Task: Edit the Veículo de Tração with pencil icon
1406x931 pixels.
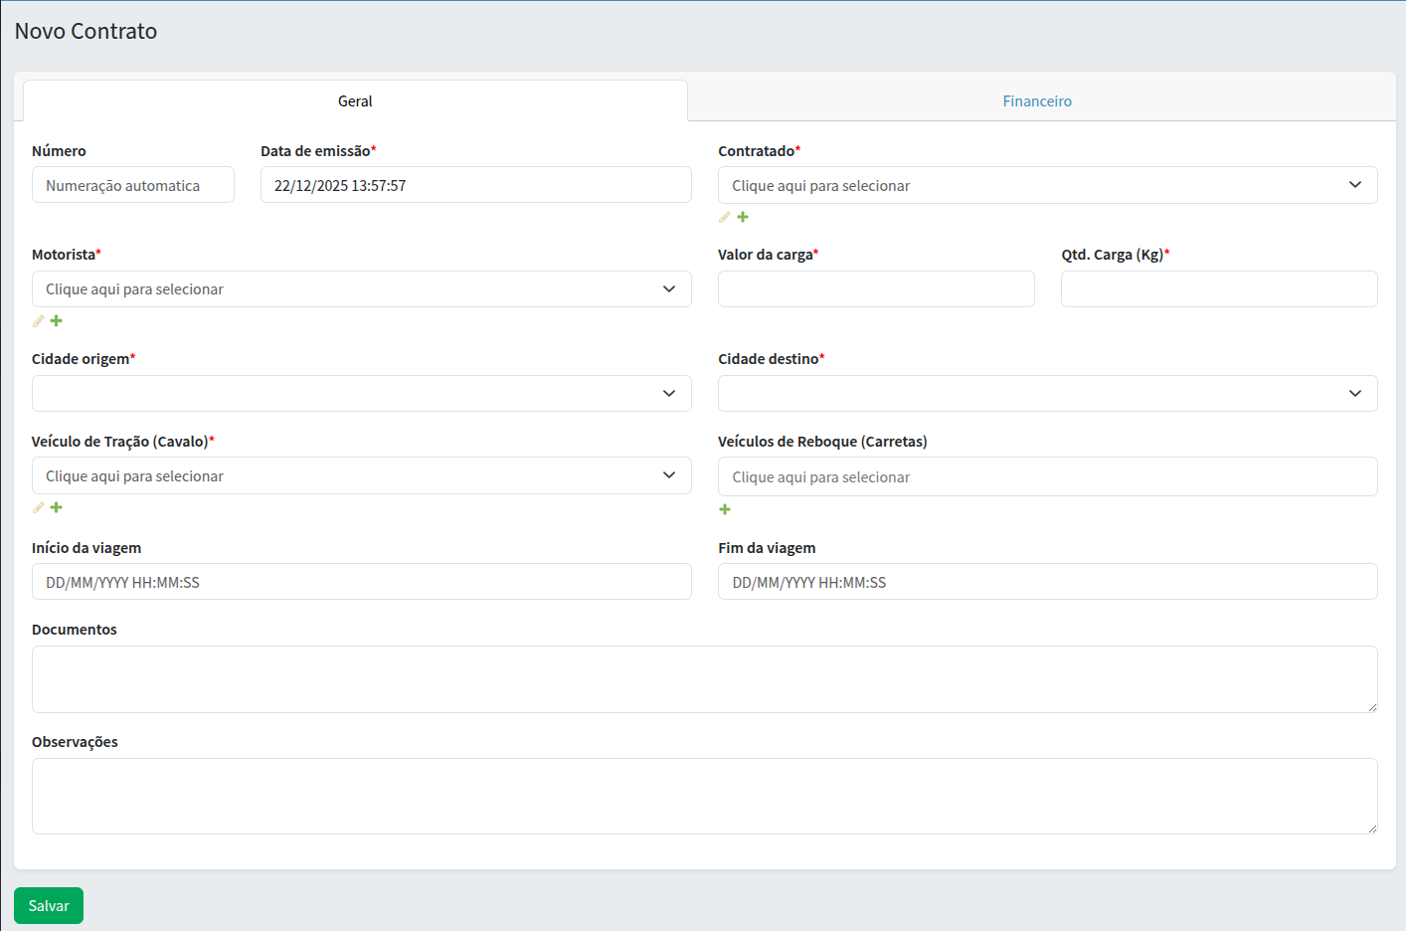Action: click(x=39, y=507)
